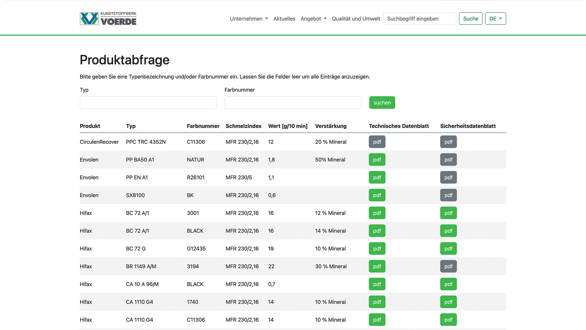Open technical datasheet pdf for CA 1110 G4 1740
Viewport: 586px width, 330px height.
tap(377, 302)
